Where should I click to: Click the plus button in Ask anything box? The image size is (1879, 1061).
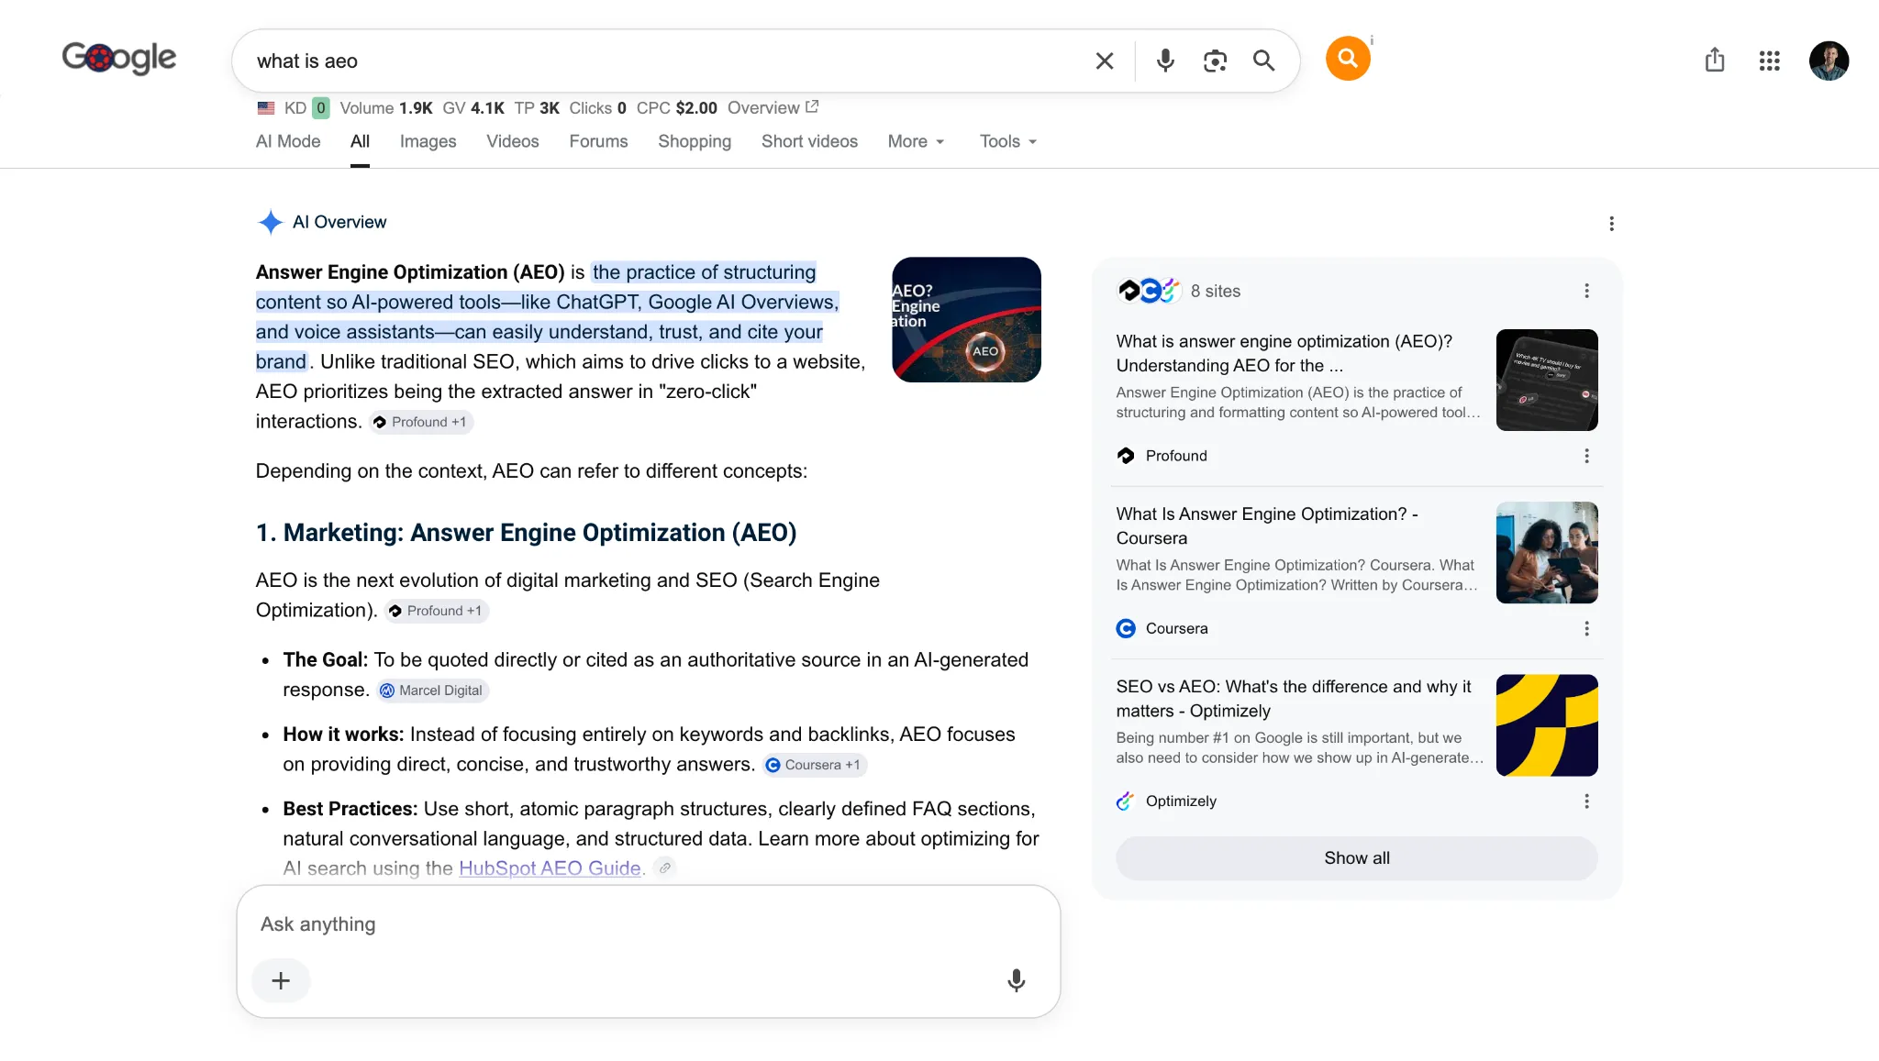point(281,980)
